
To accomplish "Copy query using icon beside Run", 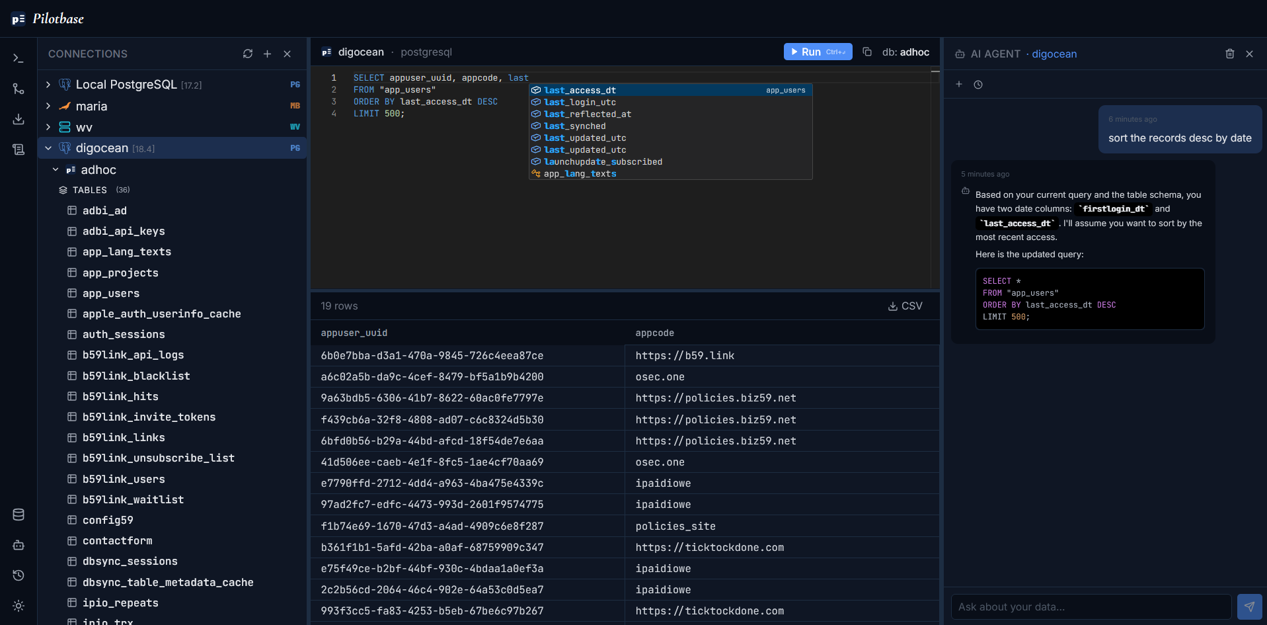I will click(867, 52).
